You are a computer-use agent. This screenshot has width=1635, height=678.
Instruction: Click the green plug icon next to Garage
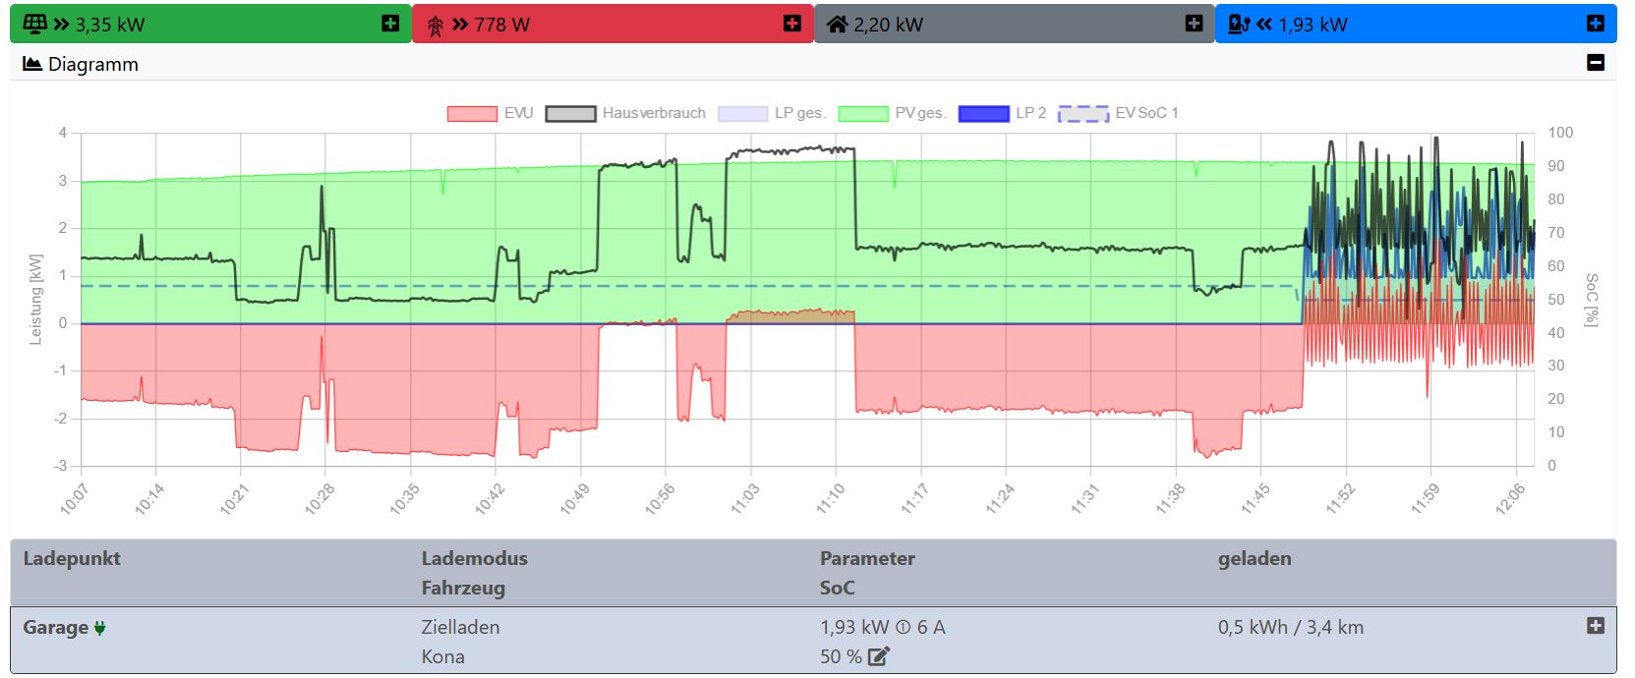click(100, 628)
